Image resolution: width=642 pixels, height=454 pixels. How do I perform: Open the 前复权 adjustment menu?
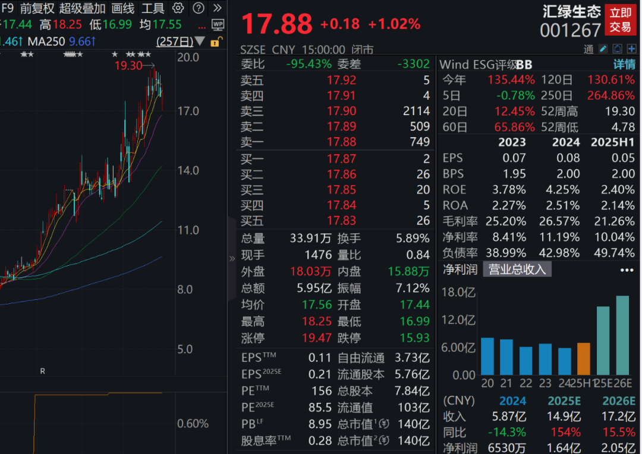click(x=37, y=8)
